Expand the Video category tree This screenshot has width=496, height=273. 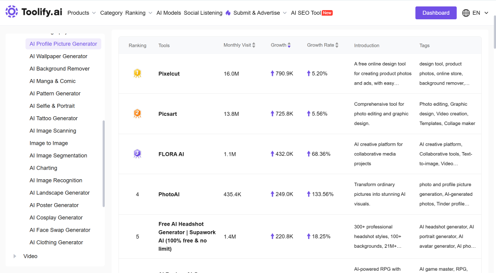pos(15,256)
